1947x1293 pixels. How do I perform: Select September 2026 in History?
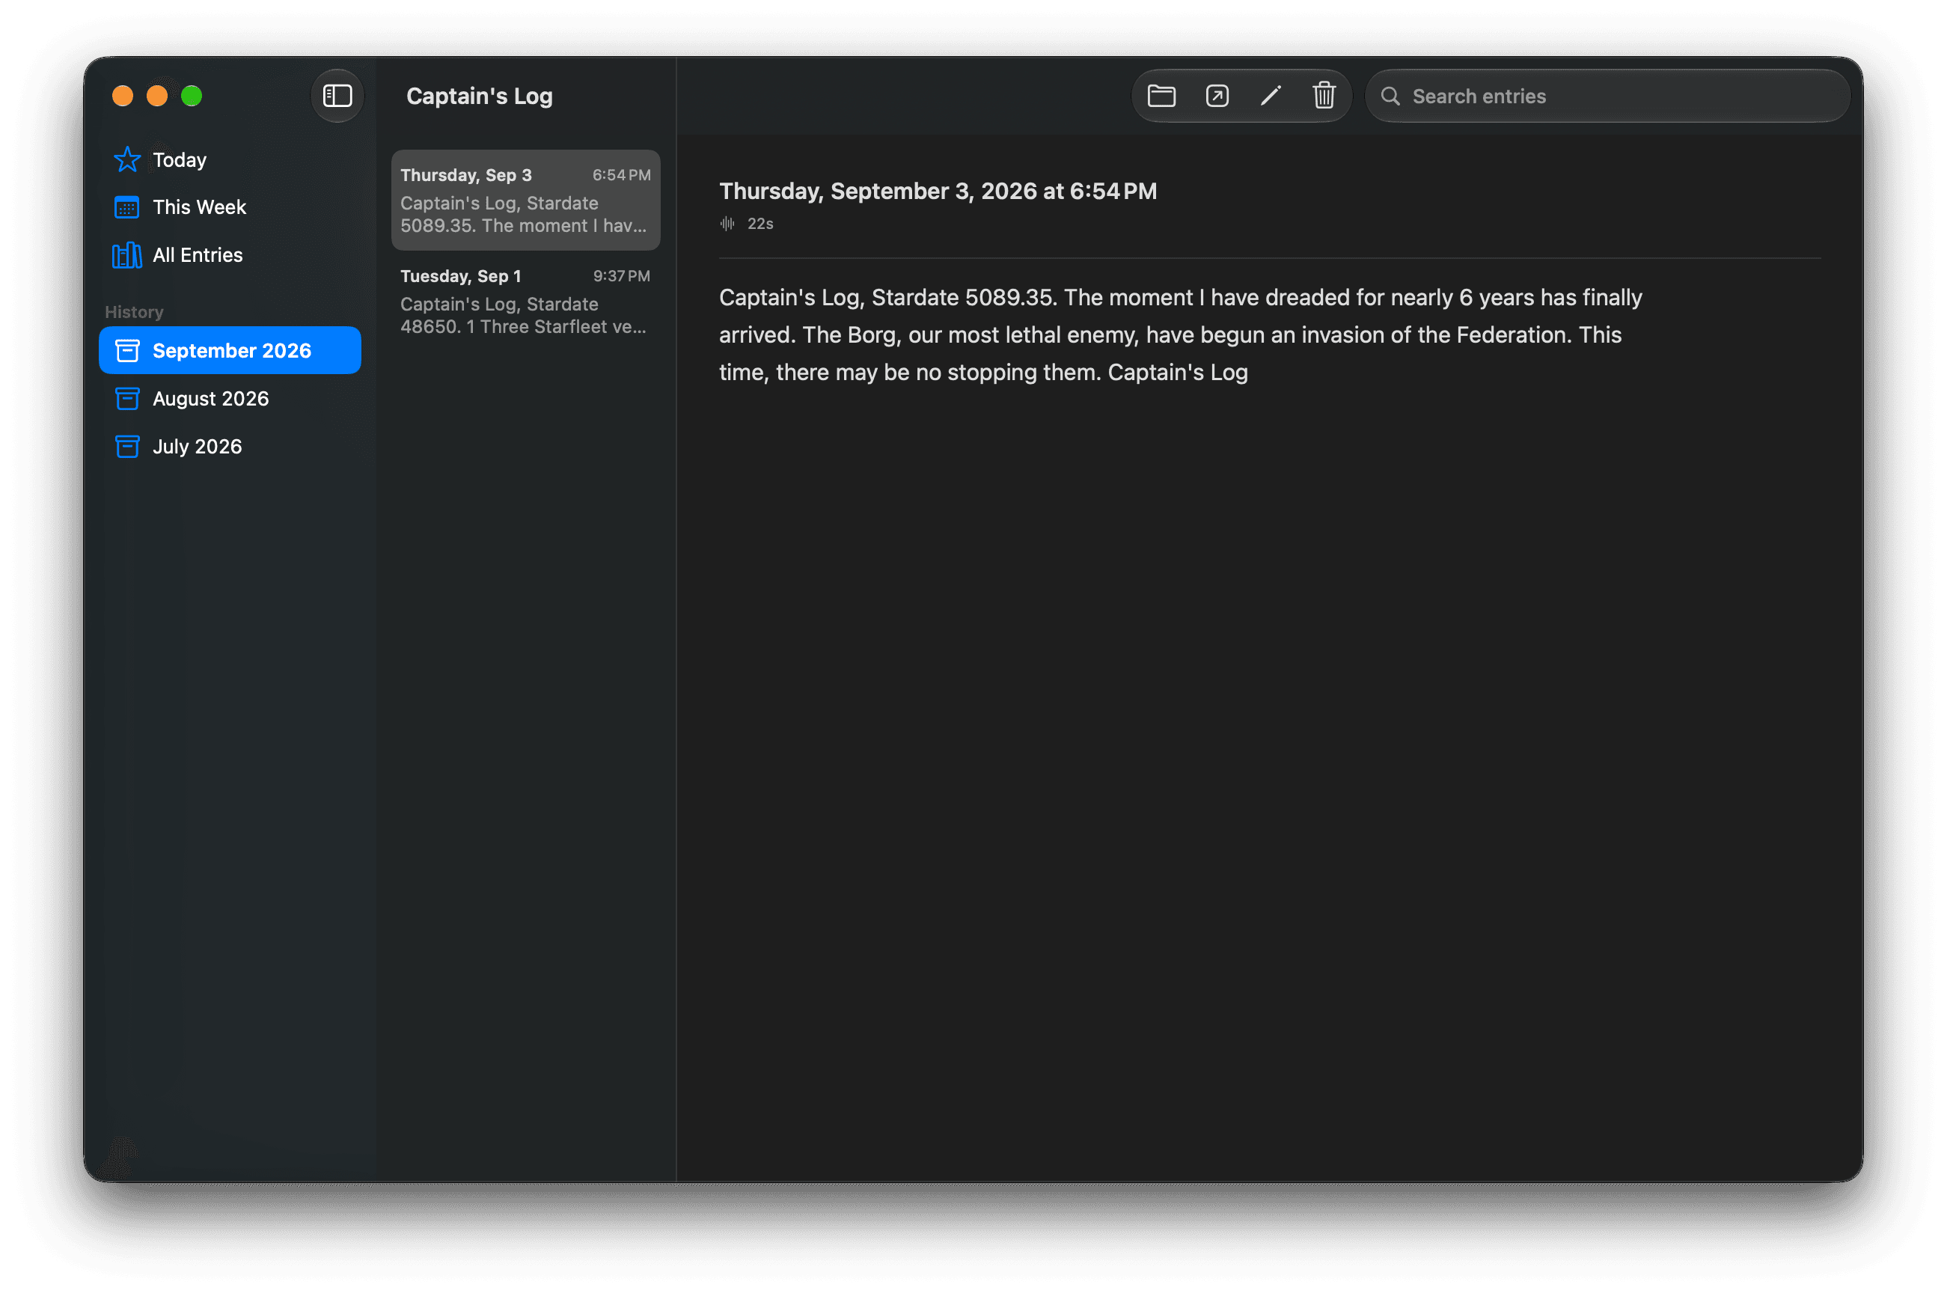(x=230, y=351)
